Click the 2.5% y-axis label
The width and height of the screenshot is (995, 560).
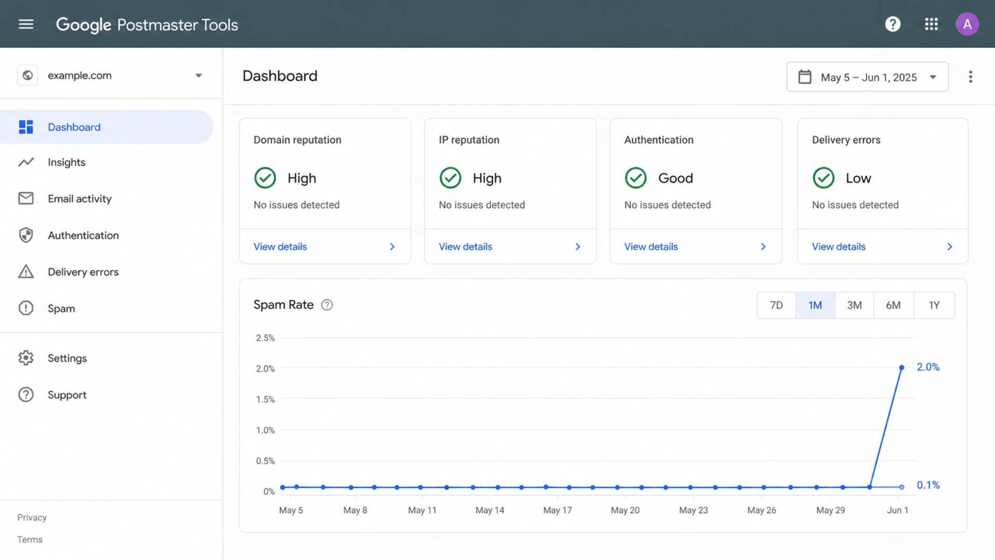pyautogui.click(x=265, y=338)
